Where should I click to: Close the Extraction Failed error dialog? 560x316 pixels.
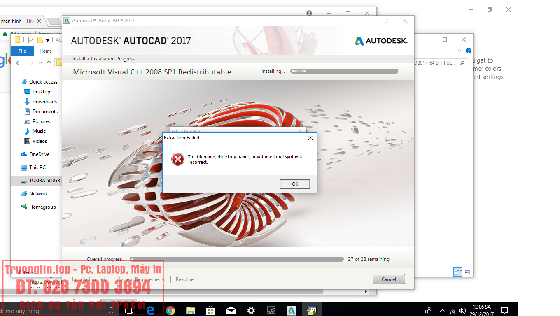click(310, 138)
